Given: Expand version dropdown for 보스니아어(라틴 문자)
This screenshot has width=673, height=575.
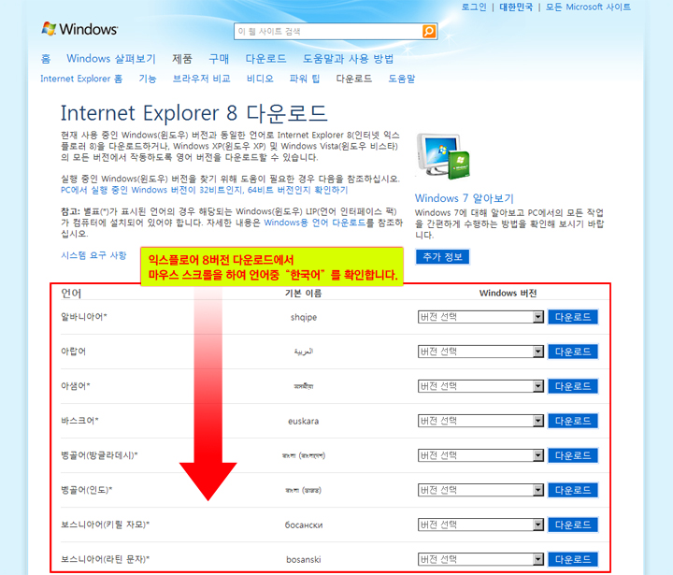Looking at the screenshot, I should pyautogui.click(x=480, y=559).
